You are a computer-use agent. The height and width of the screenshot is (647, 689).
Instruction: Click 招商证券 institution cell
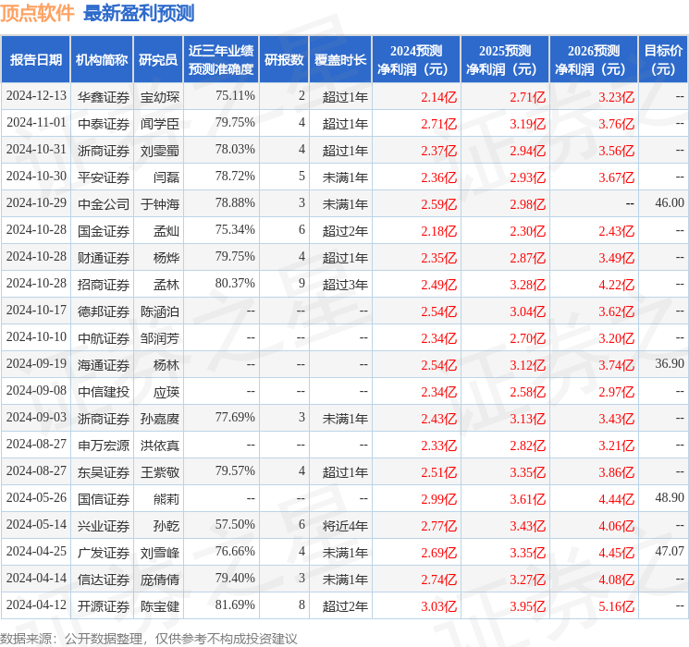tap(104, 284)
